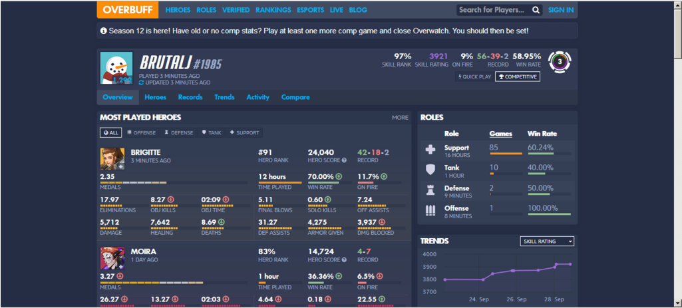Open the Heroes profile tab
Screen dimensions: 682x308
(155, 97)
